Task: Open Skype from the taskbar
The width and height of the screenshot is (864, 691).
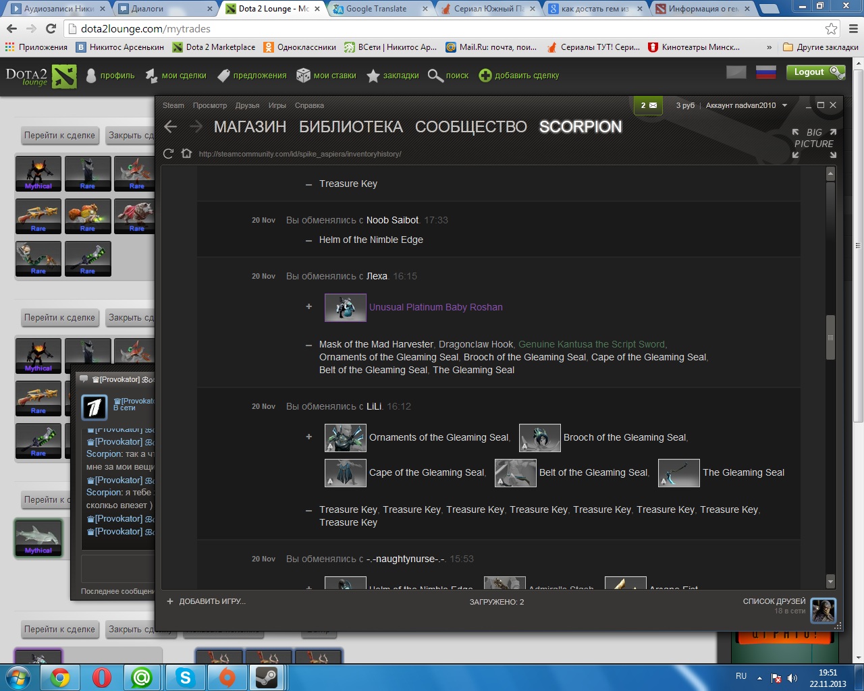Action: 185,678
